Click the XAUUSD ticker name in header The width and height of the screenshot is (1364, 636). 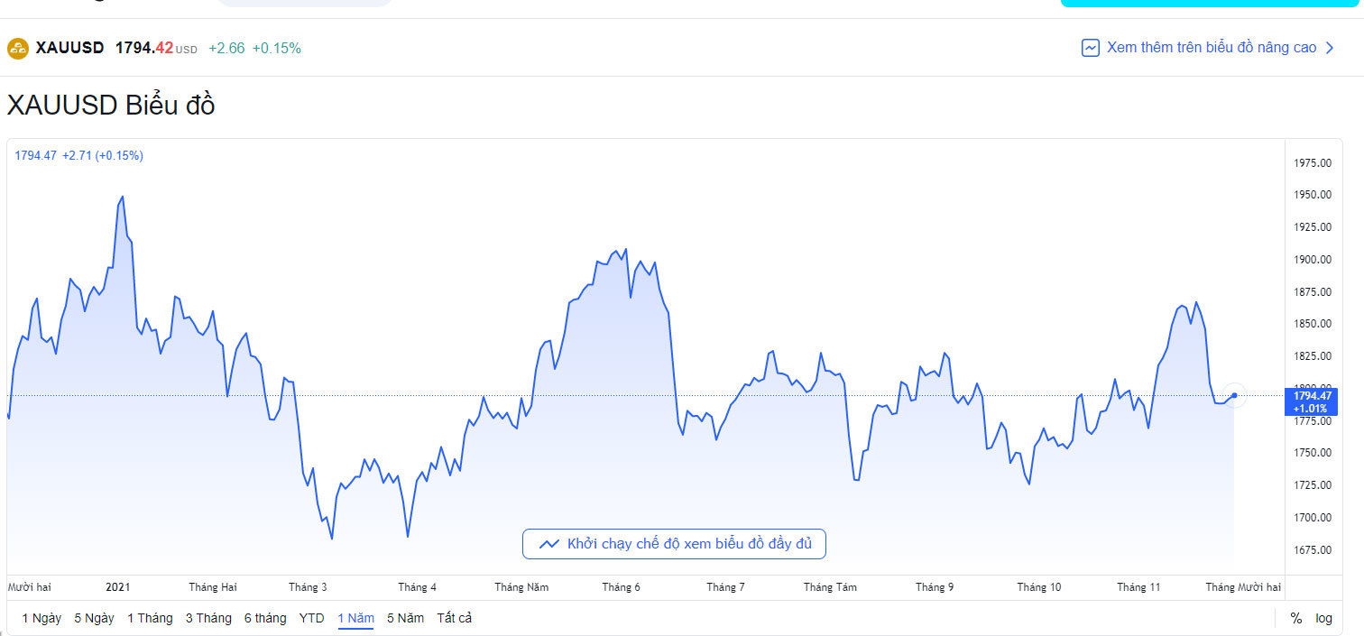(x=69, y=48)
